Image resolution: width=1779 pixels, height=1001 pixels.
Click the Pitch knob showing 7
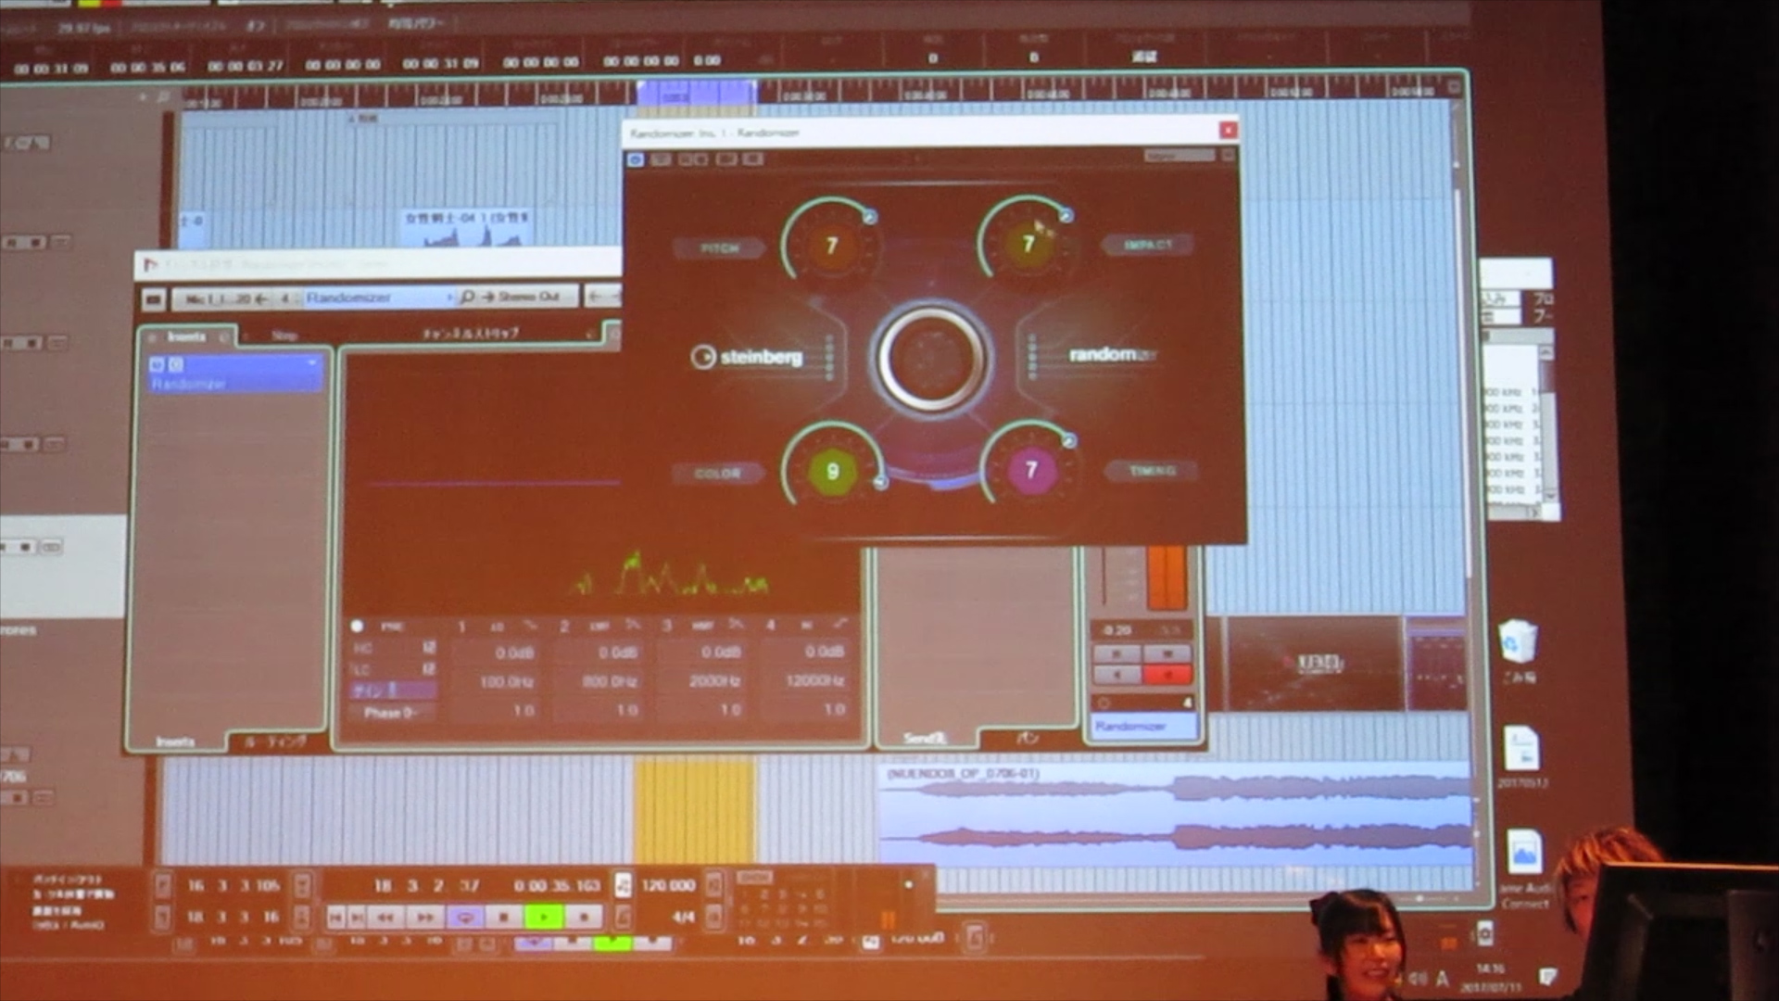click(831, 245)
